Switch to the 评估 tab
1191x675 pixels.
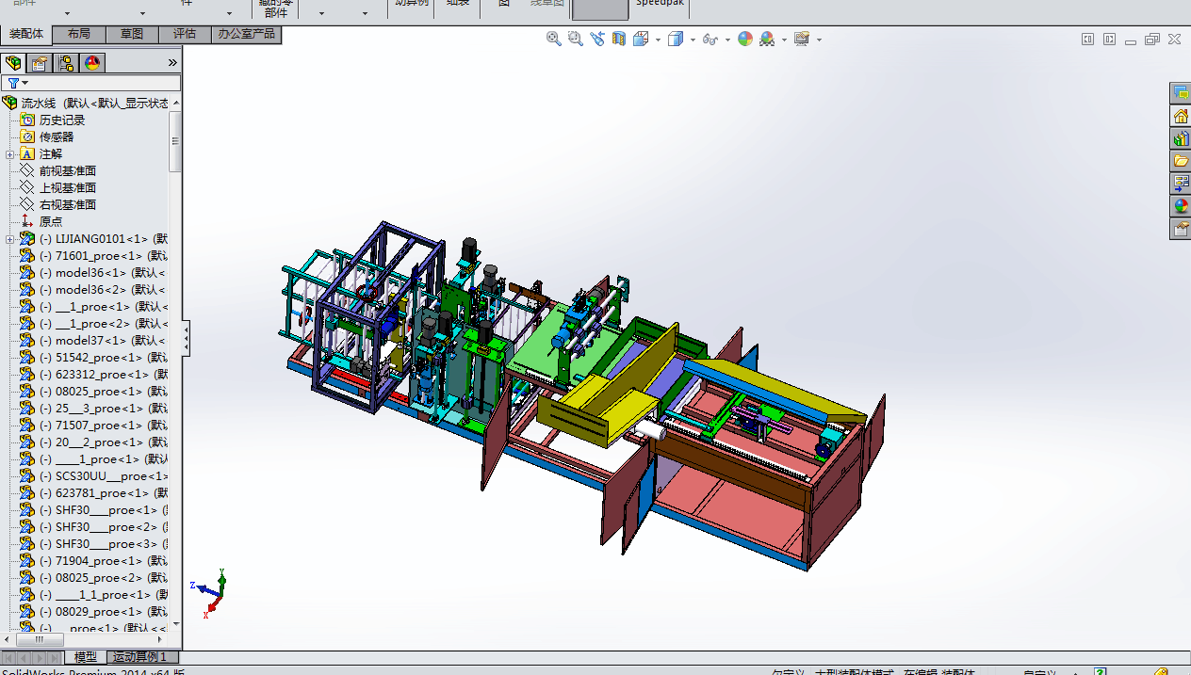184,34
